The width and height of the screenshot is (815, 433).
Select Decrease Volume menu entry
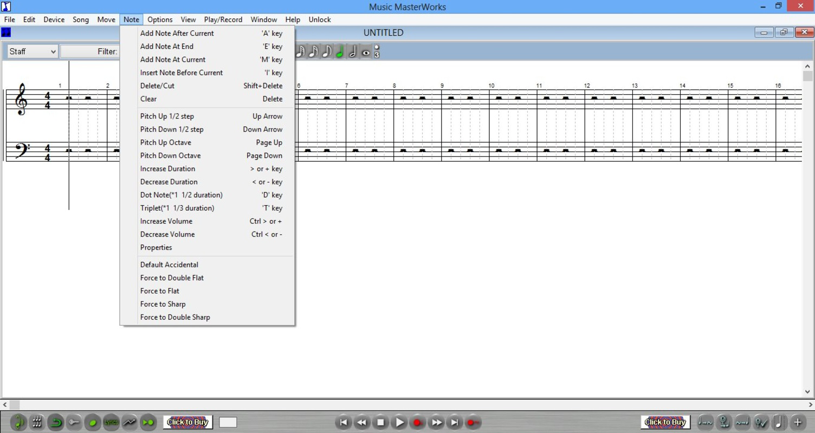[207, 234]
